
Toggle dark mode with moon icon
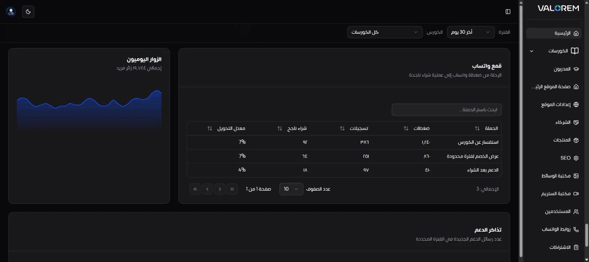pos(28,12)
